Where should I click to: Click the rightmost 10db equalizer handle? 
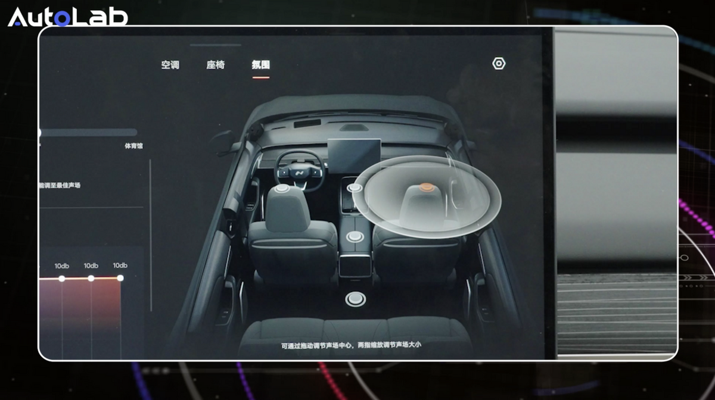click(x=120, y=278)
